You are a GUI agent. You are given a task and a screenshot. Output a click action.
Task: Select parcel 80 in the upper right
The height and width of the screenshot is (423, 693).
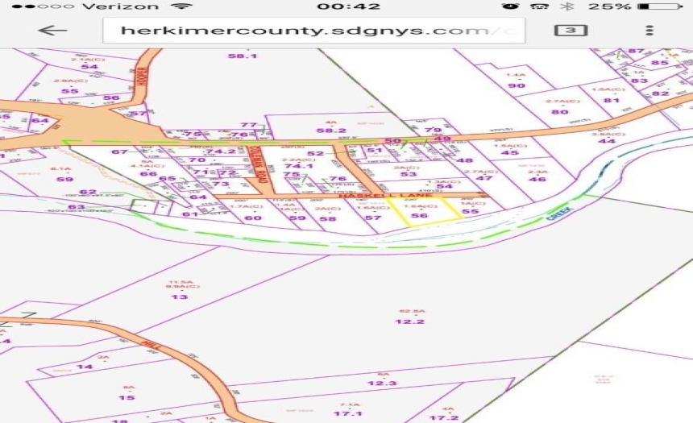[559, 111]
